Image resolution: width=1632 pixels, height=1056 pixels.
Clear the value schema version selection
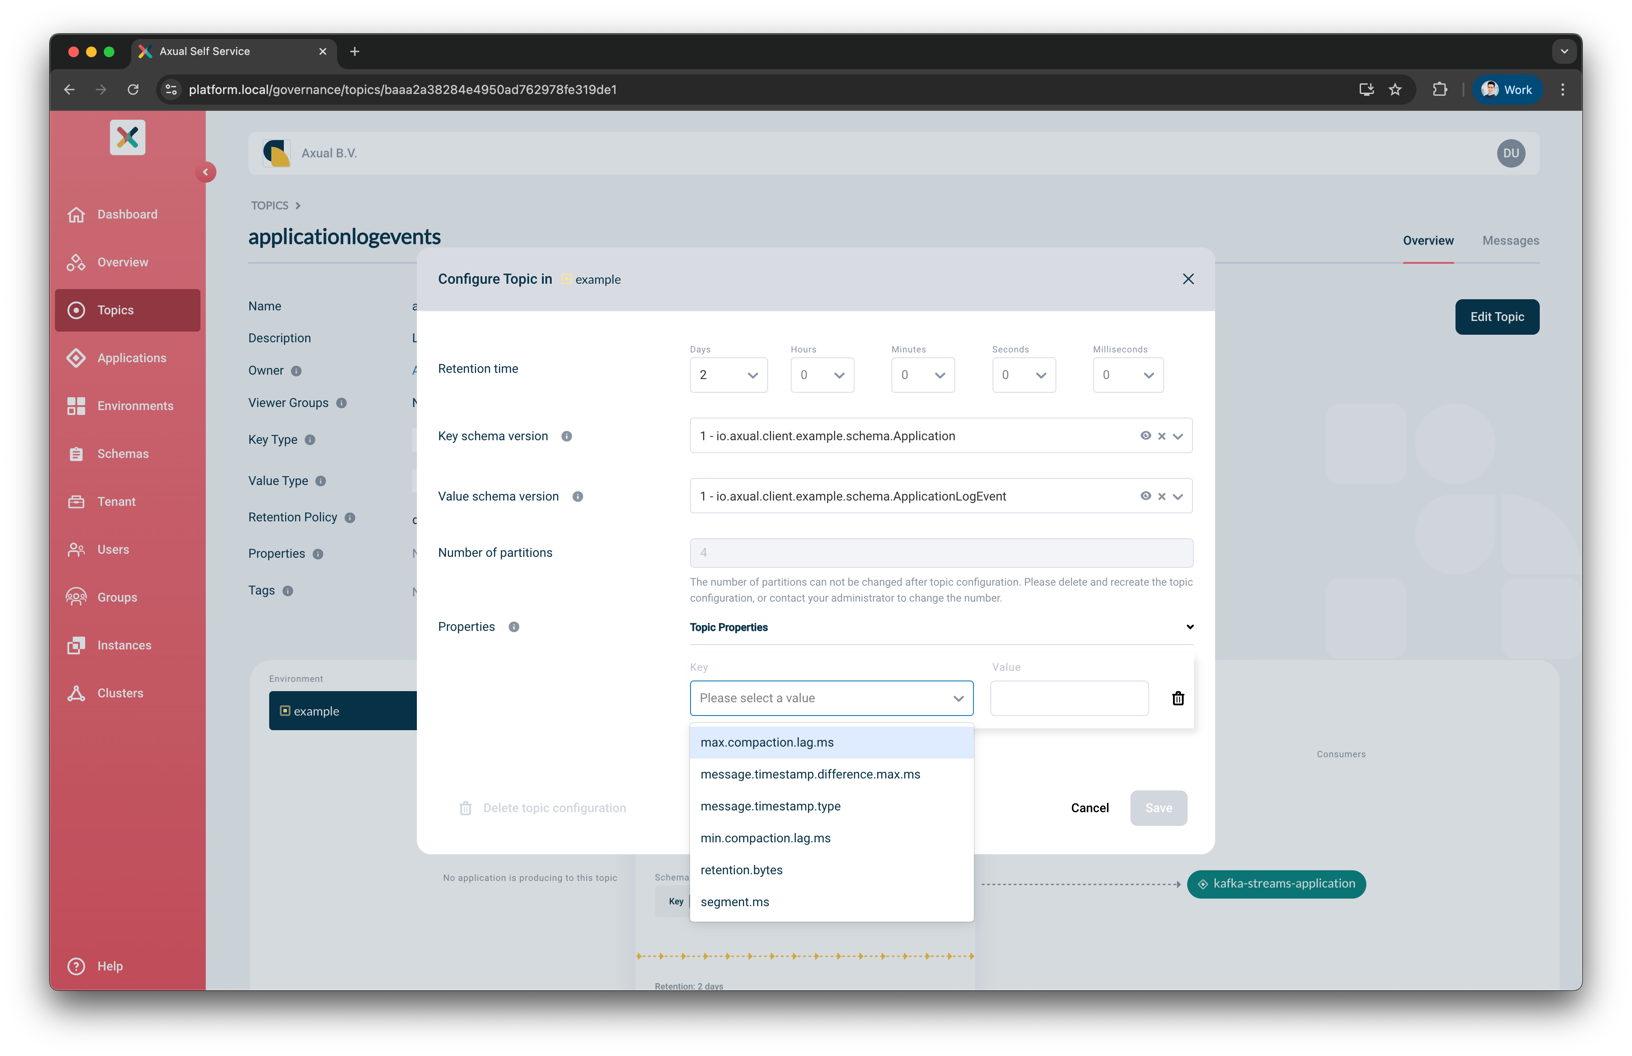tap(1161, 496)
